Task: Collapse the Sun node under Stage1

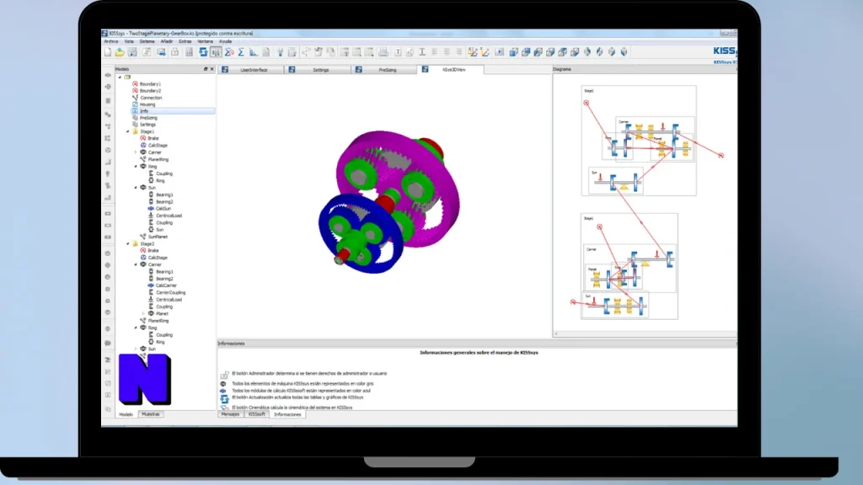Action: tap(136, 188)
